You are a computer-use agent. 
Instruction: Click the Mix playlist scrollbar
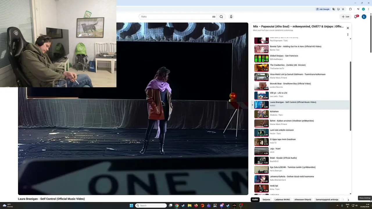[350, 96]
